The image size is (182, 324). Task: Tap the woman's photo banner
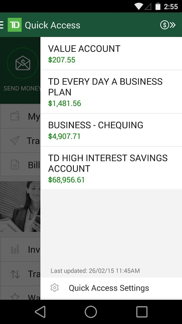(x=20, y=206)
